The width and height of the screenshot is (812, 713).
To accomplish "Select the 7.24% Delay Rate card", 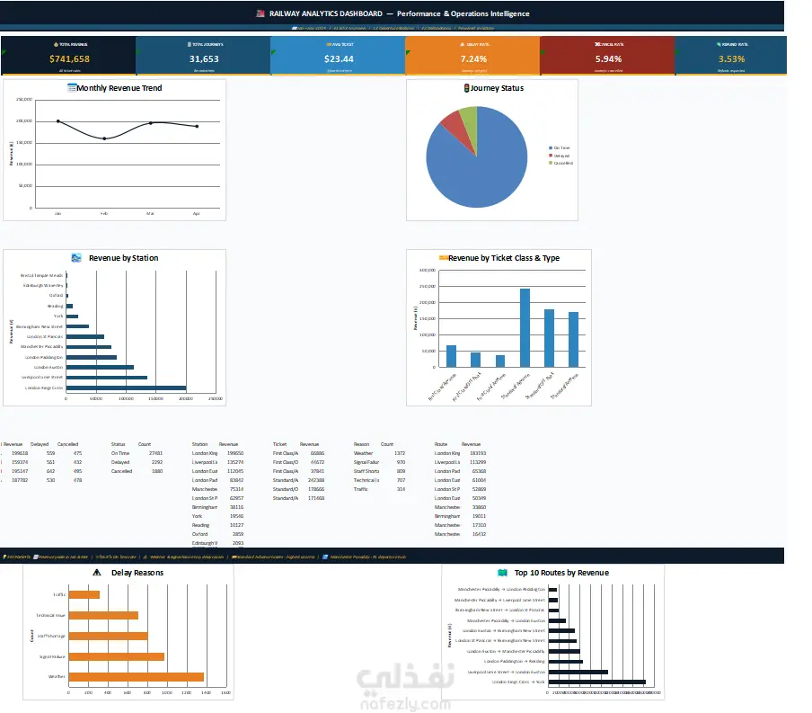I will 472,56.
